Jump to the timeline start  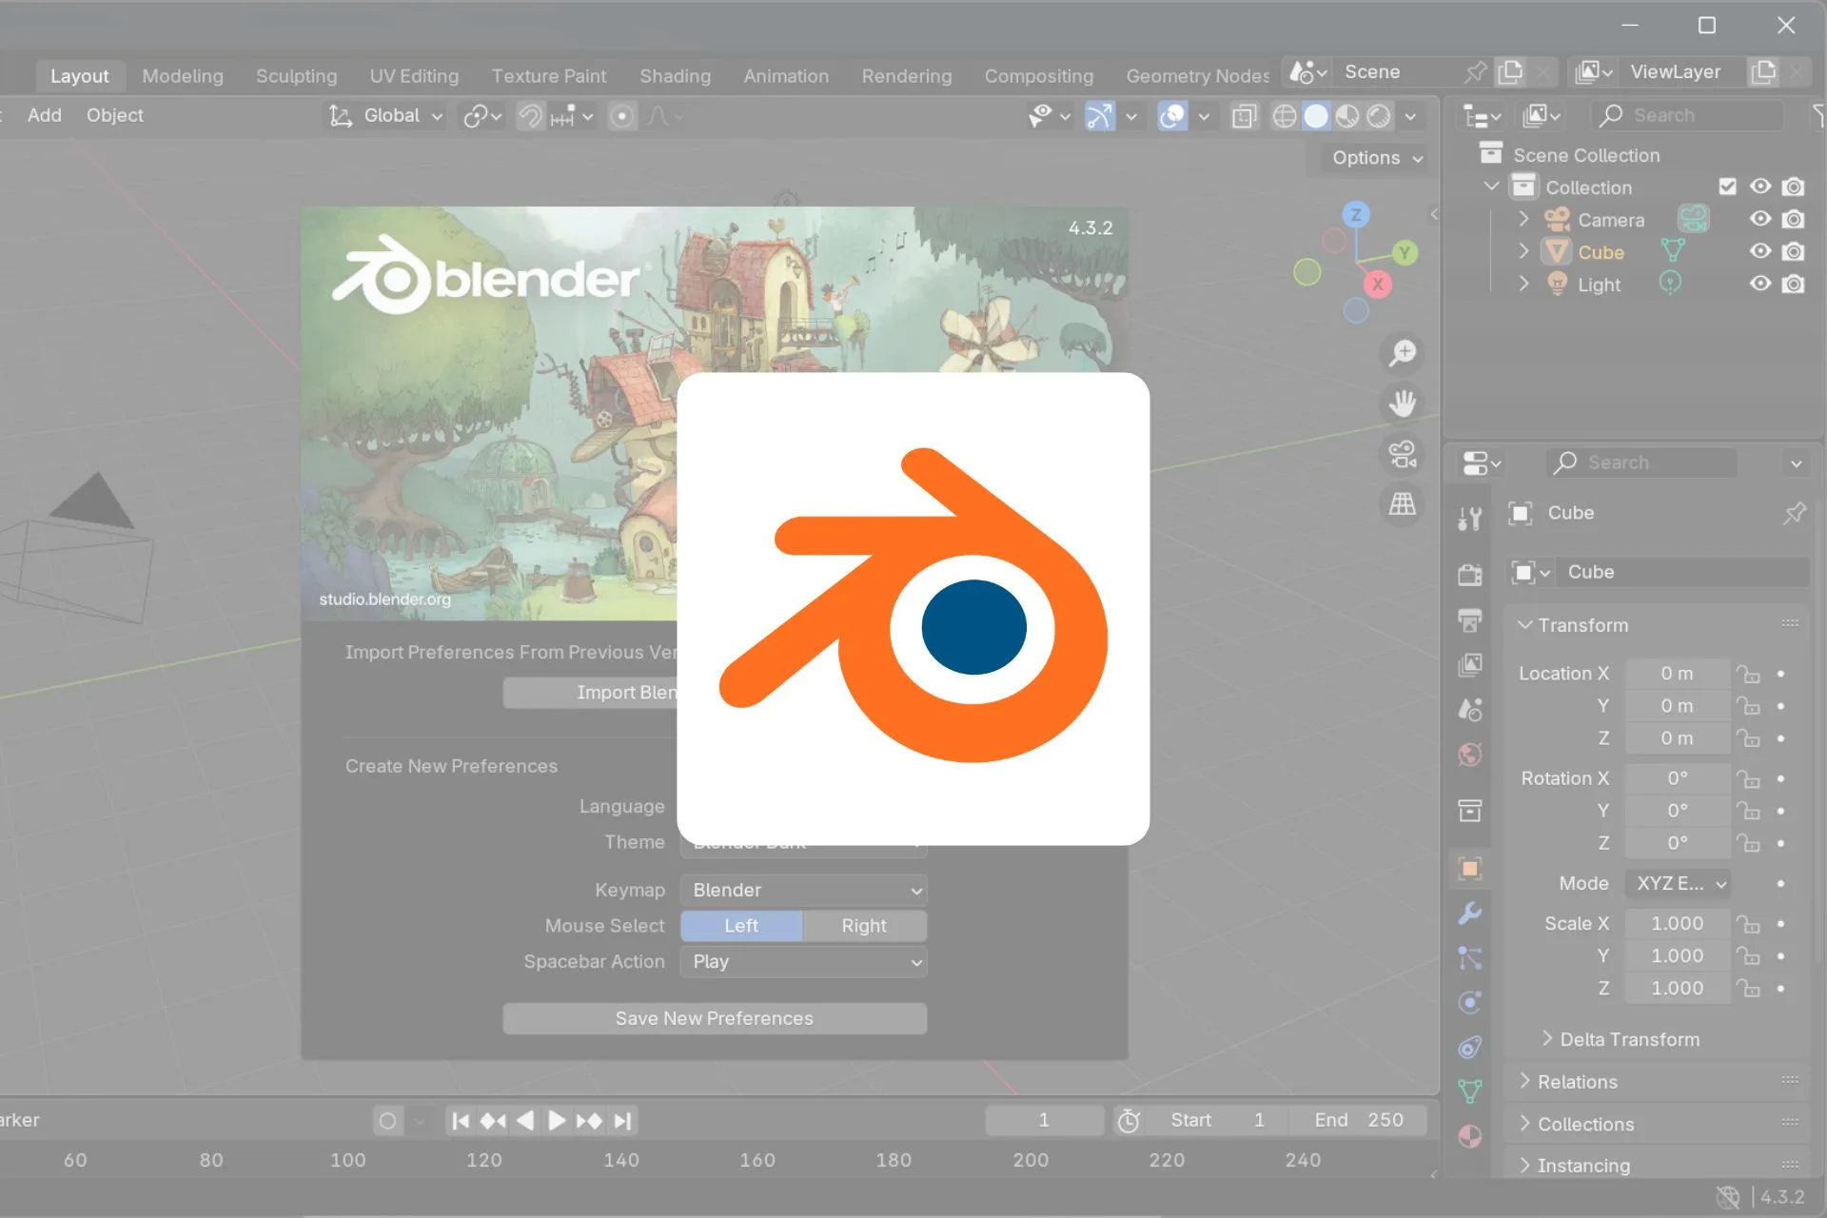tap(461, 1121)
